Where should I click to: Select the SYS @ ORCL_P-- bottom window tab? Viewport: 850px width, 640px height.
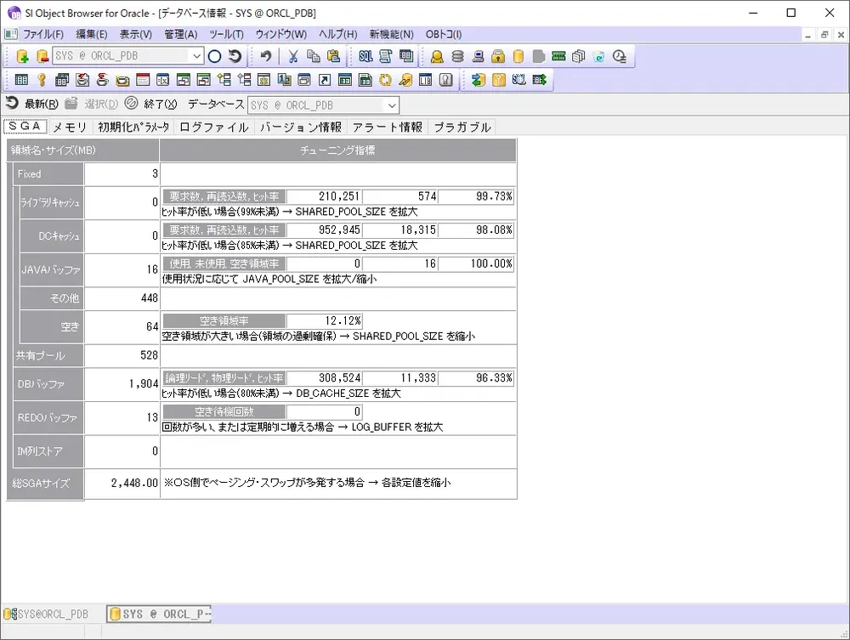(x=158, y=614)
